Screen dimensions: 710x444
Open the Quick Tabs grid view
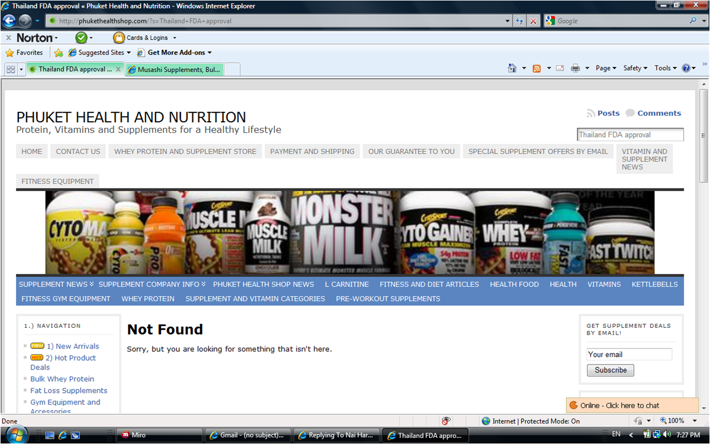[10, 69]
